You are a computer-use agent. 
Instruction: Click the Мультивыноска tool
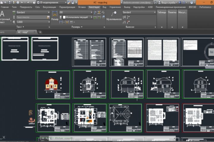(114, 16)
